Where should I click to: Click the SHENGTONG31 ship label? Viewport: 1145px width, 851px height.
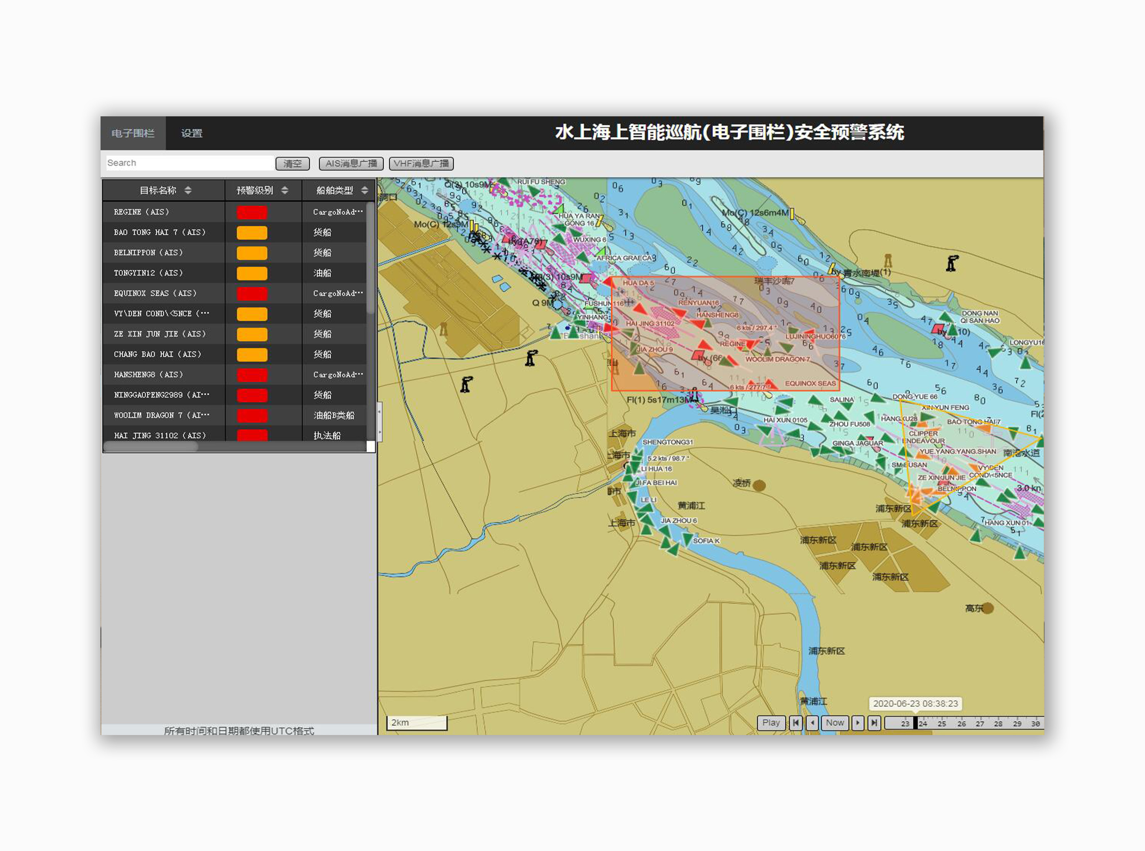click(668, 442)
